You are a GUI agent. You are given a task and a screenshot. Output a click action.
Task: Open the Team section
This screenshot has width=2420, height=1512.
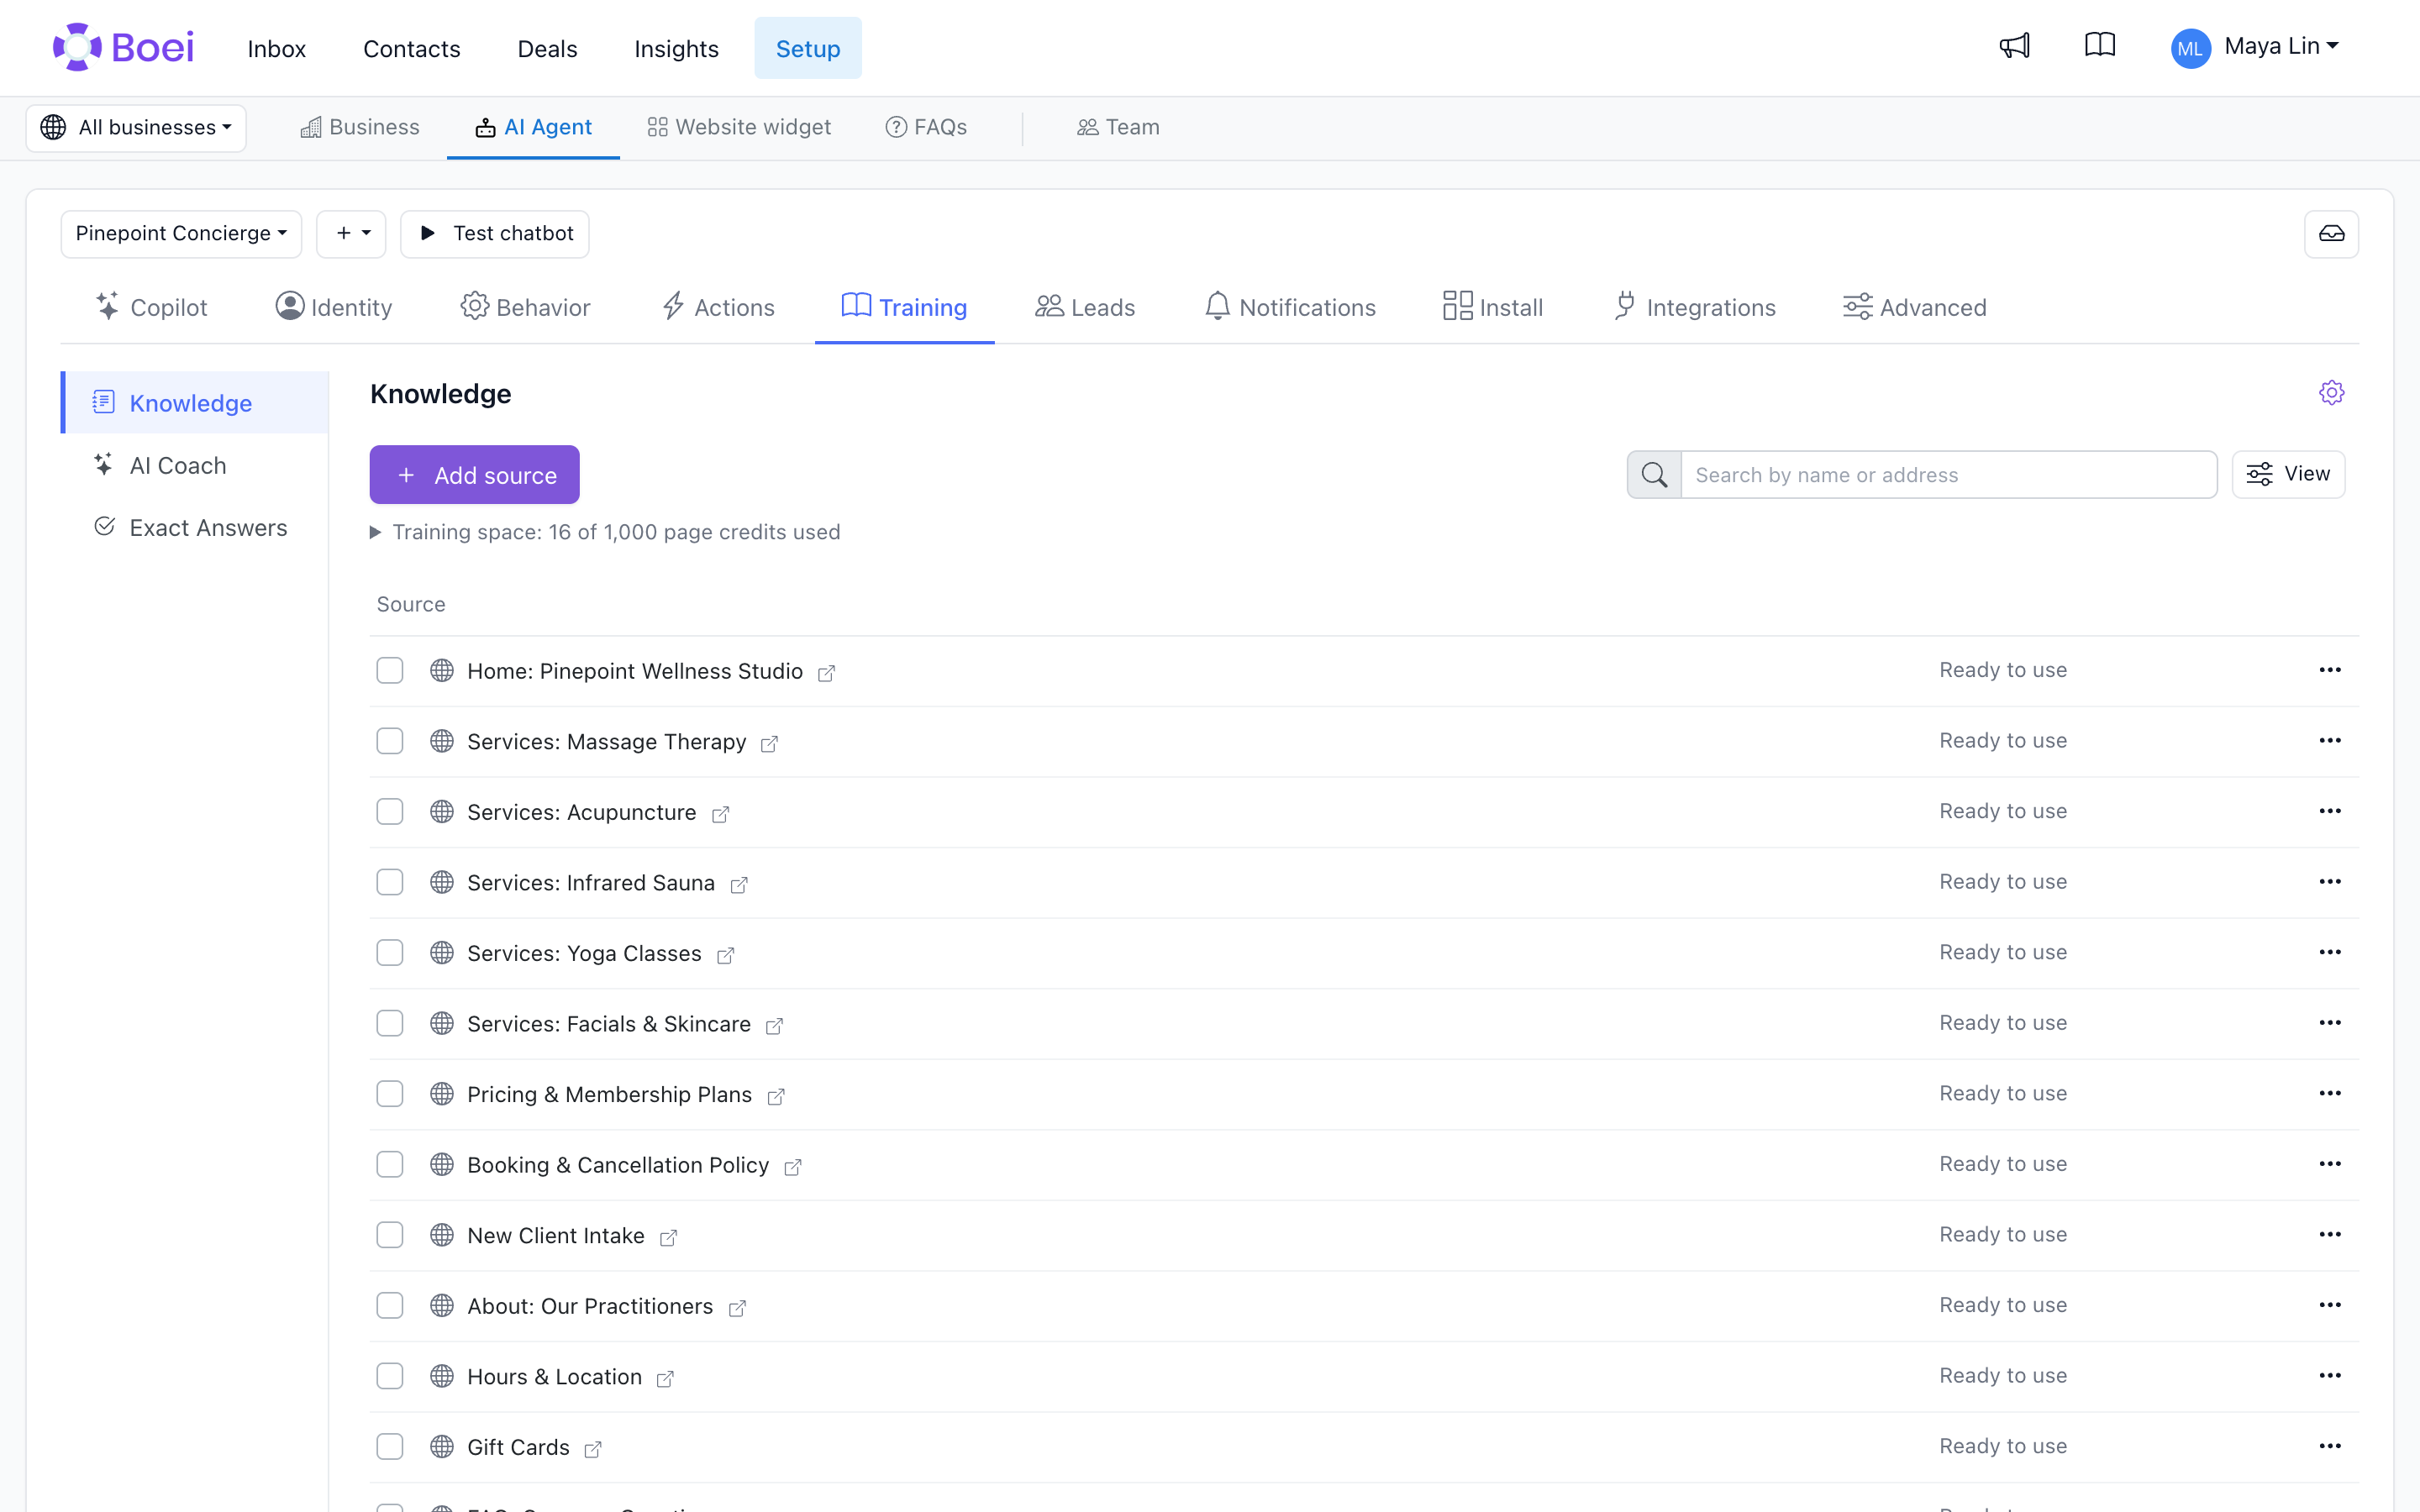tap(1118, 128)
